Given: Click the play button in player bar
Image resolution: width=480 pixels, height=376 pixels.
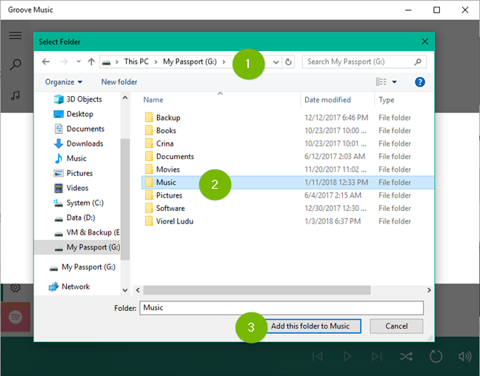Looking at the screenshot, I should coord(347,357).
